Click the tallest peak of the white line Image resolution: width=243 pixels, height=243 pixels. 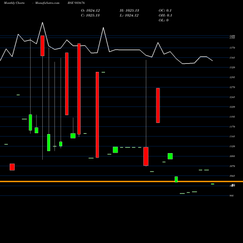pyautogui.click(x=43, y=22)
